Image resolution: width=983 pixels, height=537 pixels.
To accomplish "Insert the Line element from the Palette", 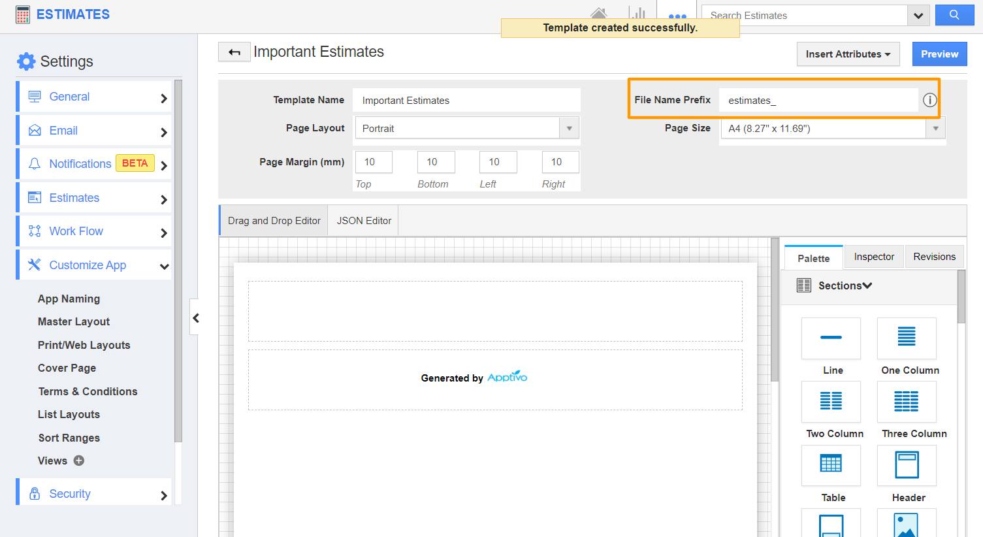I will (x=831, y=338).
